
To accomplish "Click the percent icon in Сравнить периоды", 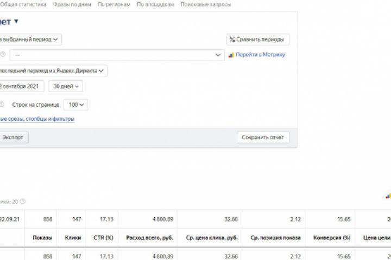I will pyautogui.click(x=232, y=40).
